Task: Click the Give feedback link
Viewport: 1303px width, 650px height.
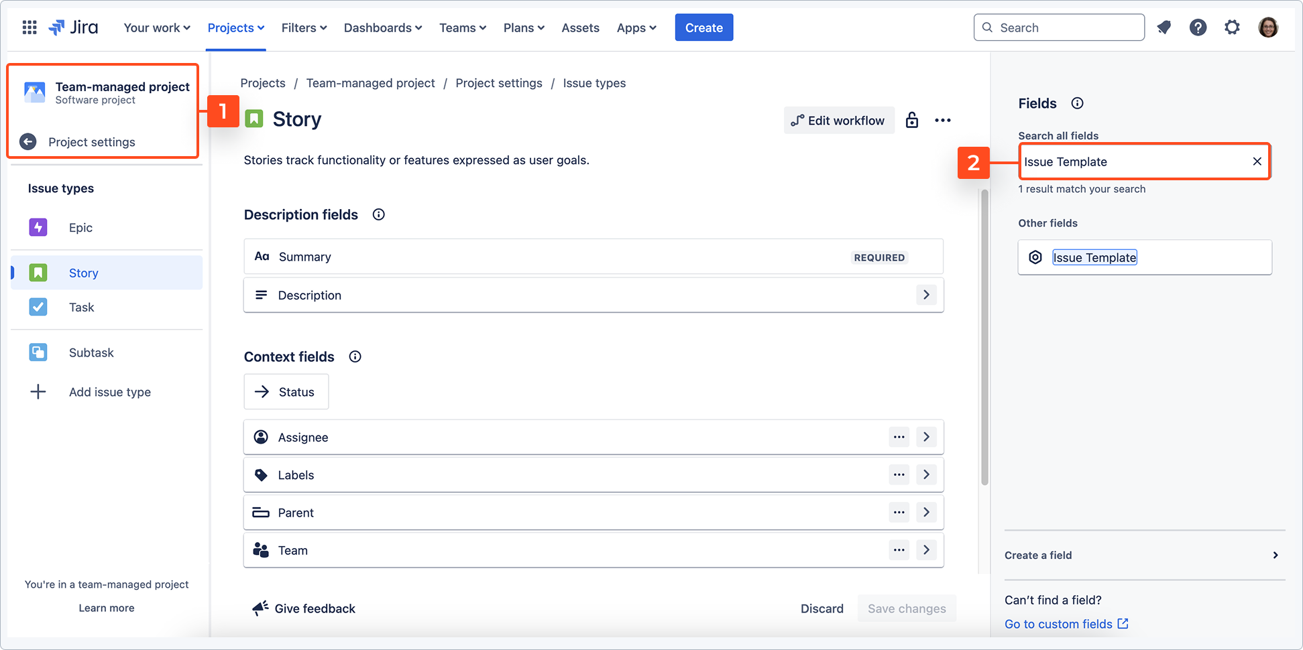Action: click(315, 608)
